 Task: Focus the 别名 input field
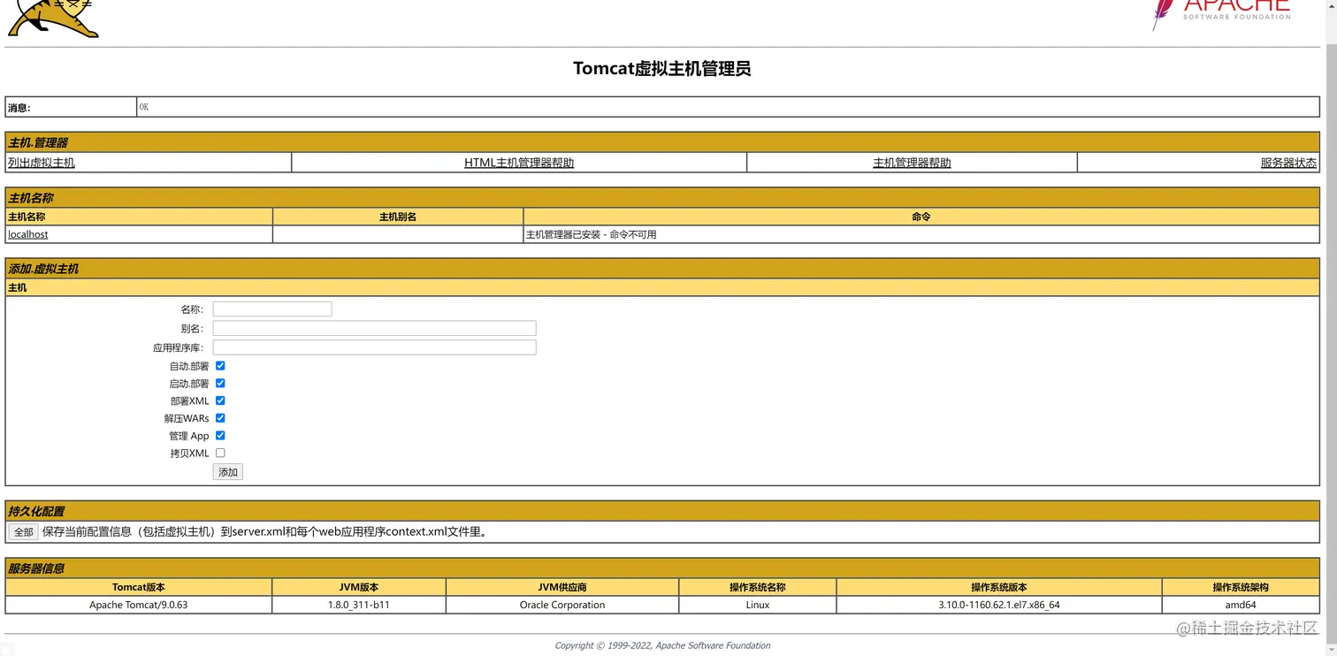point(374,328)
